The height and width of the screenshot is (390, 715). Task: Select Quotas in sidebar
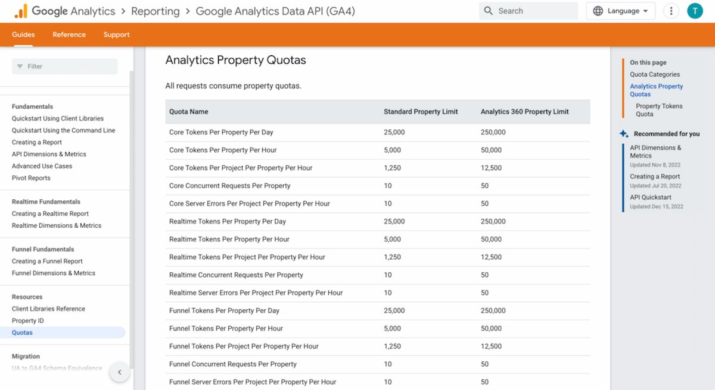click(63, 332)
